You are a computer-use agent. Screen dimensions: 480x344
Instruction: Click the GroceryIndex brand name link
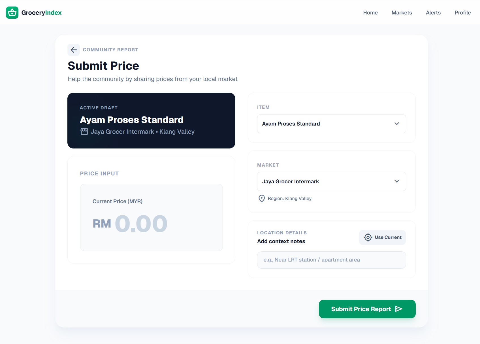coord(41,12)
